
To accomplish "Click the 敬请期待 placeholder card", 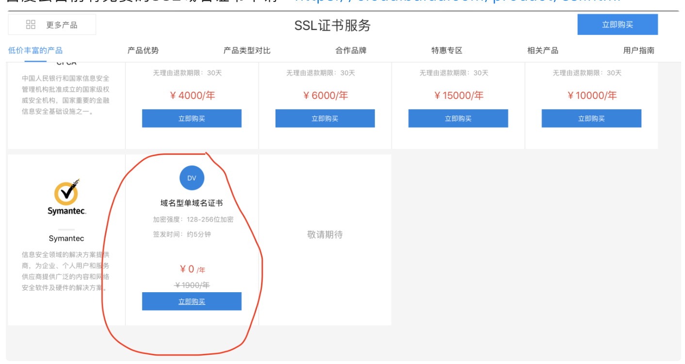I will coord(325,235).
